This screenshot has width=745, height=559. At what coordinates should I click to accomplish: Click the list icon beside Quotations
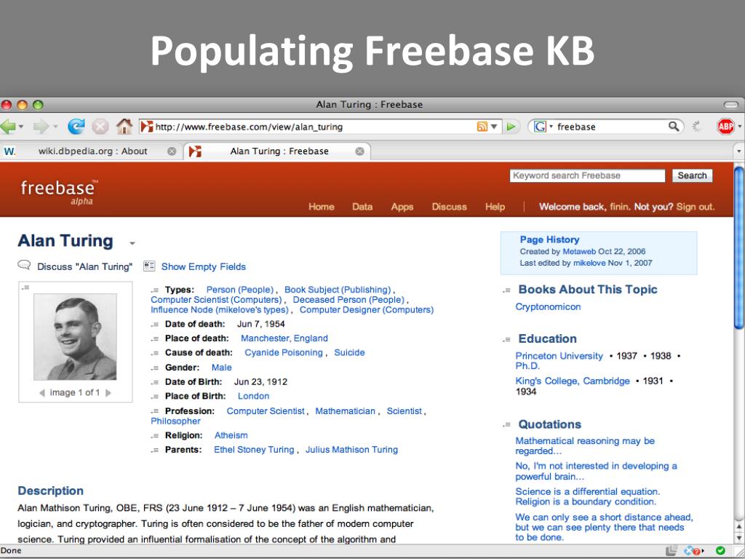pyautogui.click(x=506, y=424)
